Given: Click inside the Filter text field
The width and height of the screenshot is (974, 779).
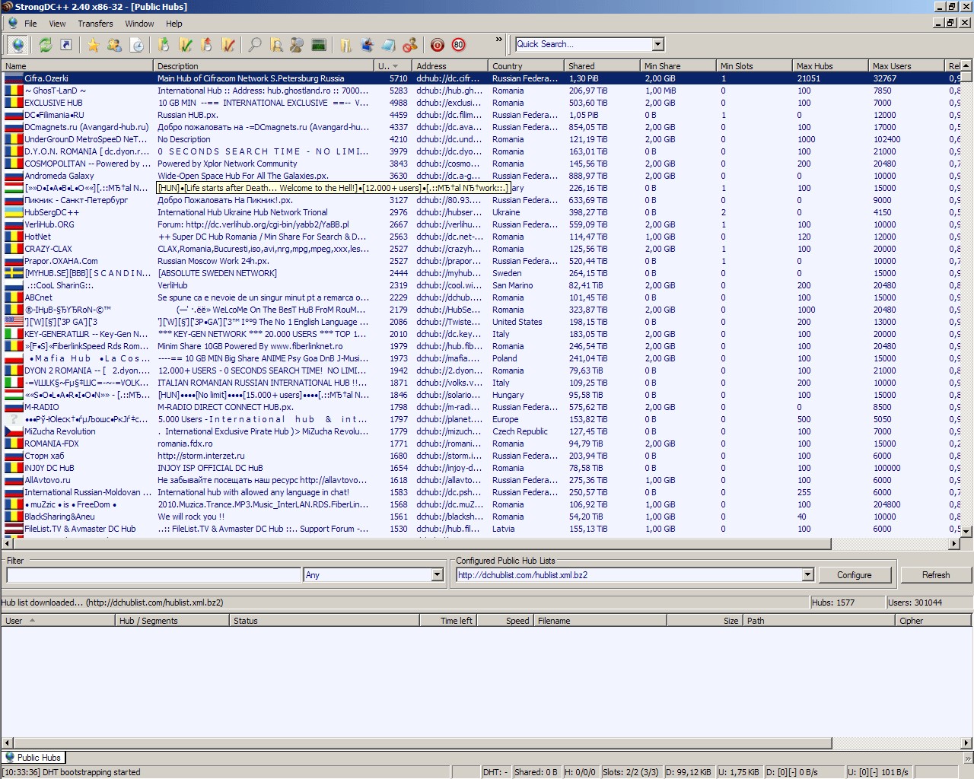Looking at the screenshot, I should pos(153,575).
